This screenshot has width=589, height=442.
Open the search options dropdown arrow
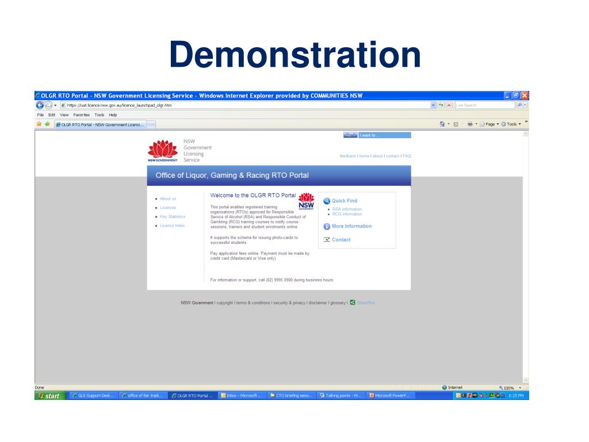525,105
